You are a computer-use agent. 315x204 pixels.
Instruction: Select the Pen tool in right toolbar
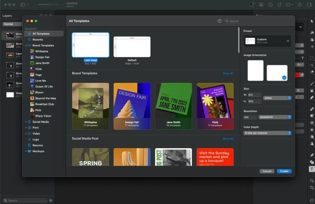pyautogui.click(x=312, y=155)
